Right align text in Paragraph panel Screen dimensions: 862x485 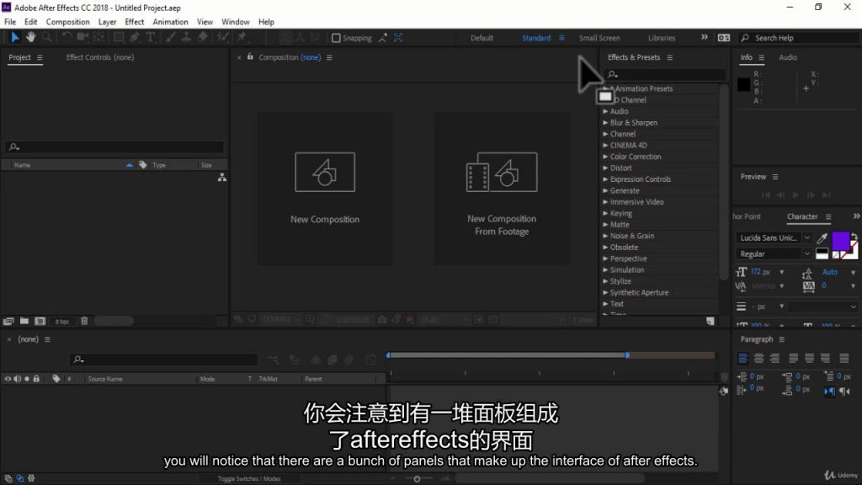point(774,359)
